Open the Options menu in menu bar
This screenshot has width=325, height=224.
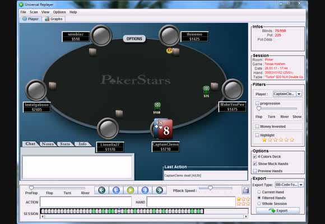[59, 12]
